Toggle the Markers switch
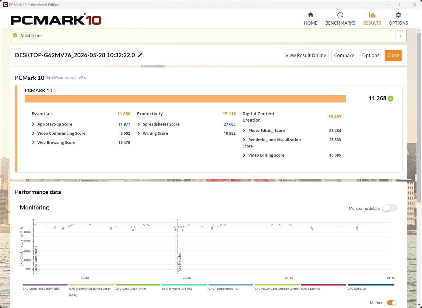 (x=392, y=303)
